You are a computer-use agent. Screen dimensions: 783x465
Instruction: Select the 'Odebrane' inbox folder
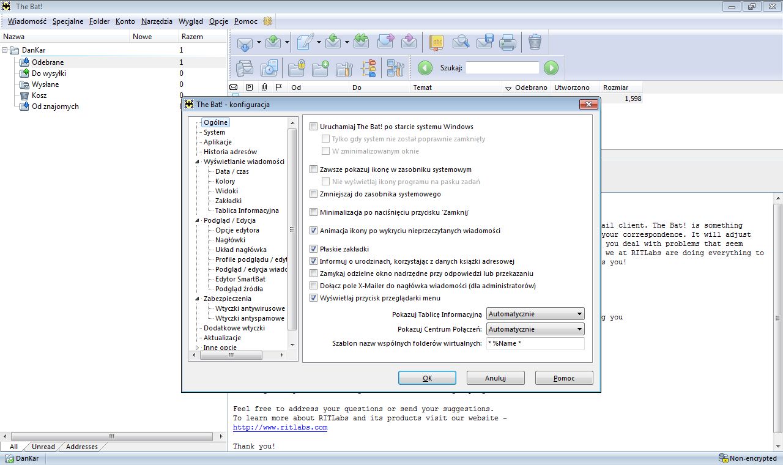pos(48,62)
